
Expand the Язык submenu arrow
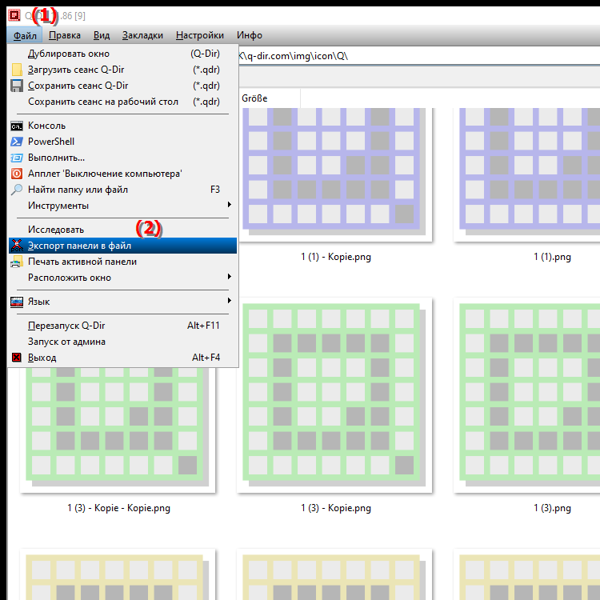[x=230, y=301]
